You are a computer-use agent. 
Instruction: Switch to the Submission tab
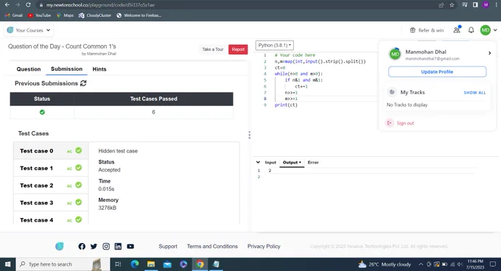(66, 69)
